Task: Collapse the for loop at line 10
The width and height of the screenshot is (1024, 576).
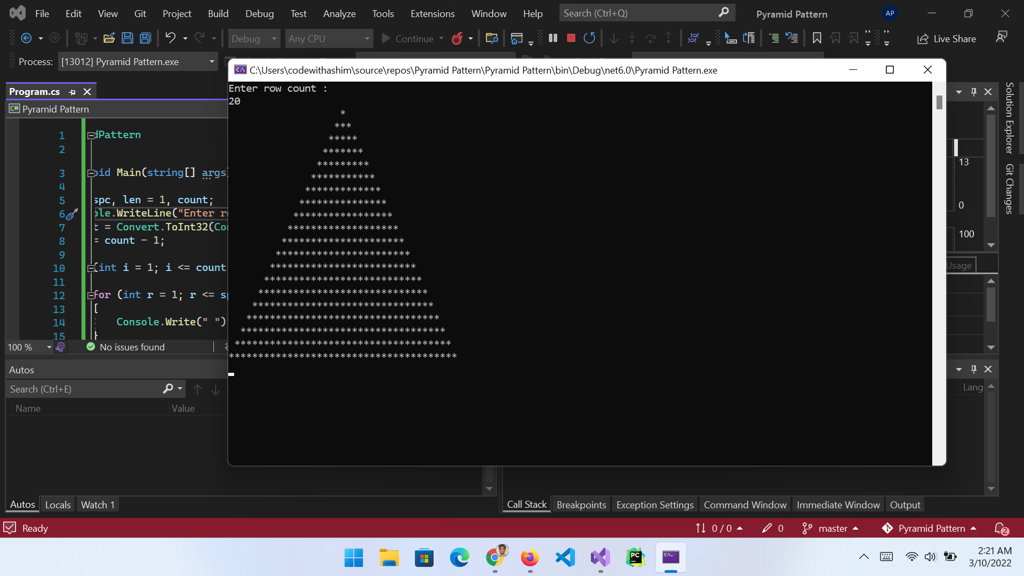Action: click(91, 268)
